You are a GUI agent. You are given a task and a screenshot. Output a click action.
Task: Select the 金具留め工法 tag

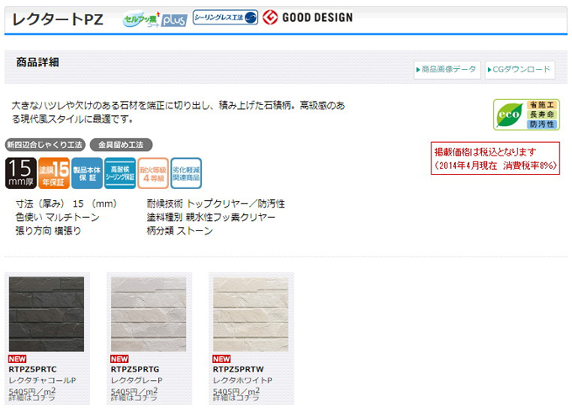121,145
